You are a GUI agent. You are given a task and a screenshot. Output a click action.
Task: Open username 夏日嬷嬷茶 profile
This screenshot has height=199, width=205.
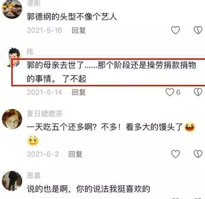click(x=44, y=114)
